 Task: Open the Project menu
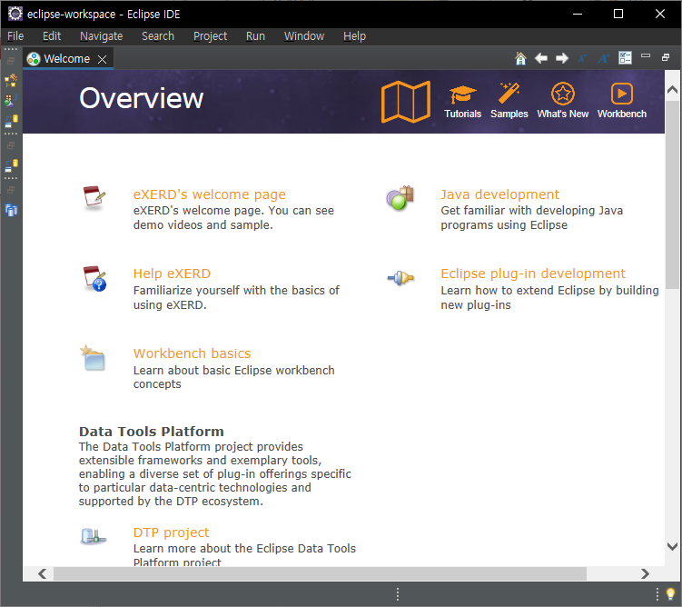coord(210,36)
